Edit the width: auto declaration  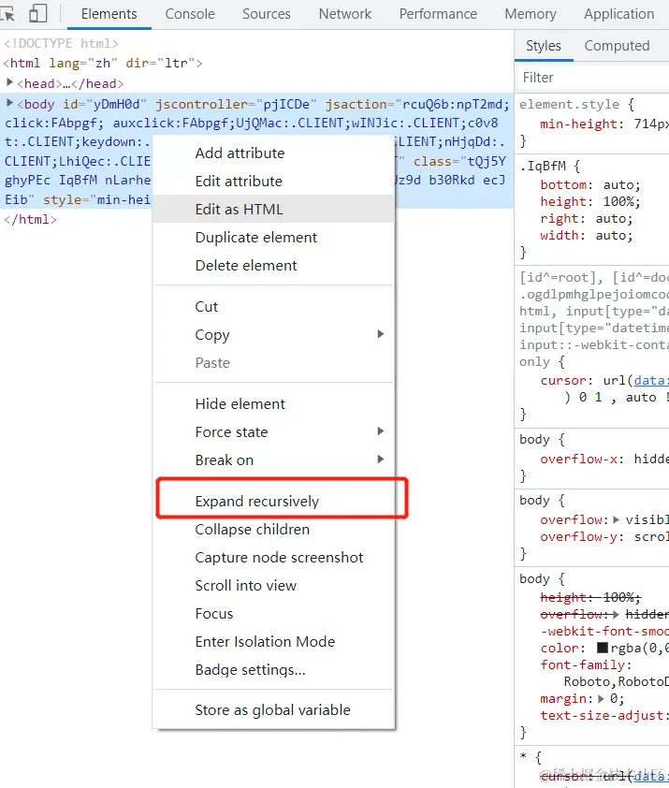pyautogui.click(x=586, y=235)
